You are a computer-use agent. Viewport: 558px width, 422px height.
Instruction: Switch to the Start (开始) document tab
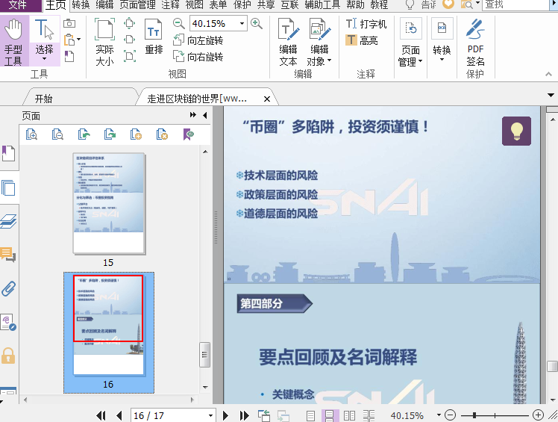pyautogui.click(x=43, y=99)
